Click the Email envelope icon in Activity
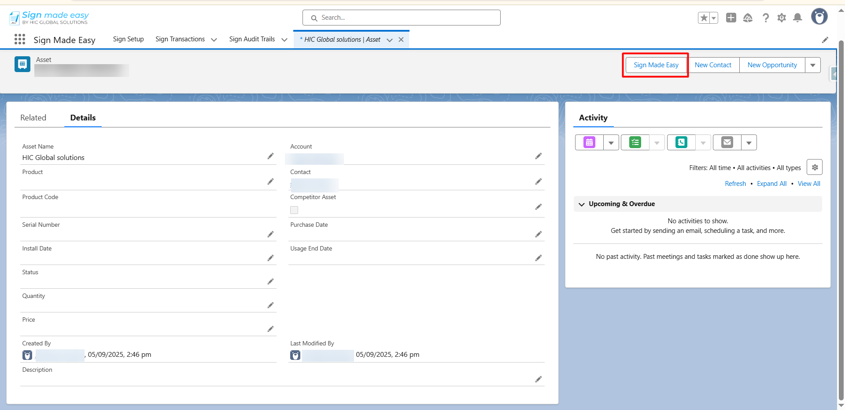Image resolution: width=845 pixels, height=410 pixels. click(727, 142)
